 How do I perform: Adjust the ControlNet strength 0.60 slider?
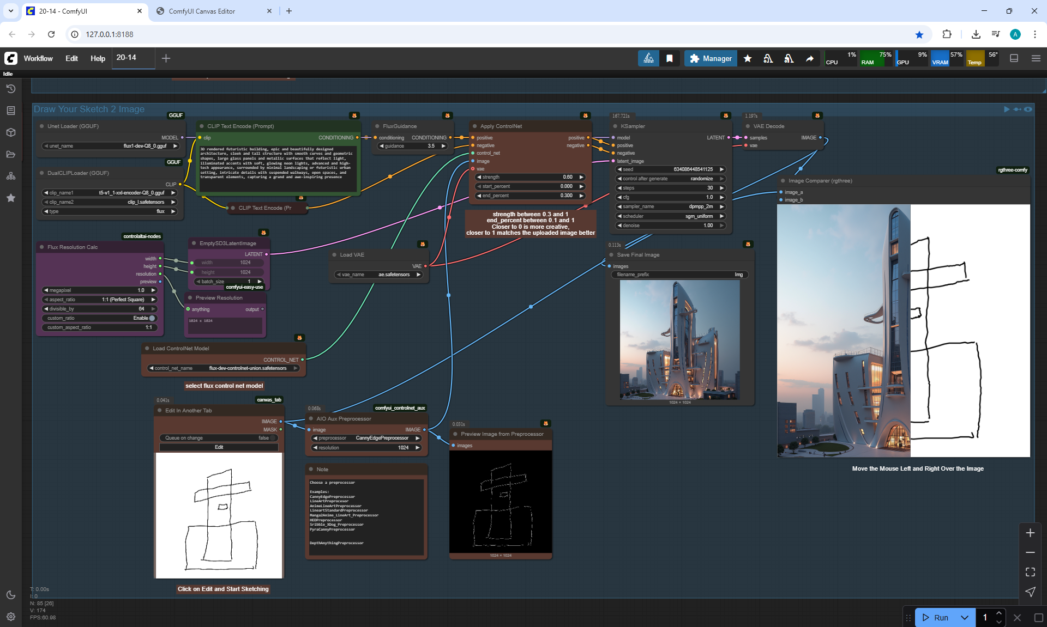point(530,177)
